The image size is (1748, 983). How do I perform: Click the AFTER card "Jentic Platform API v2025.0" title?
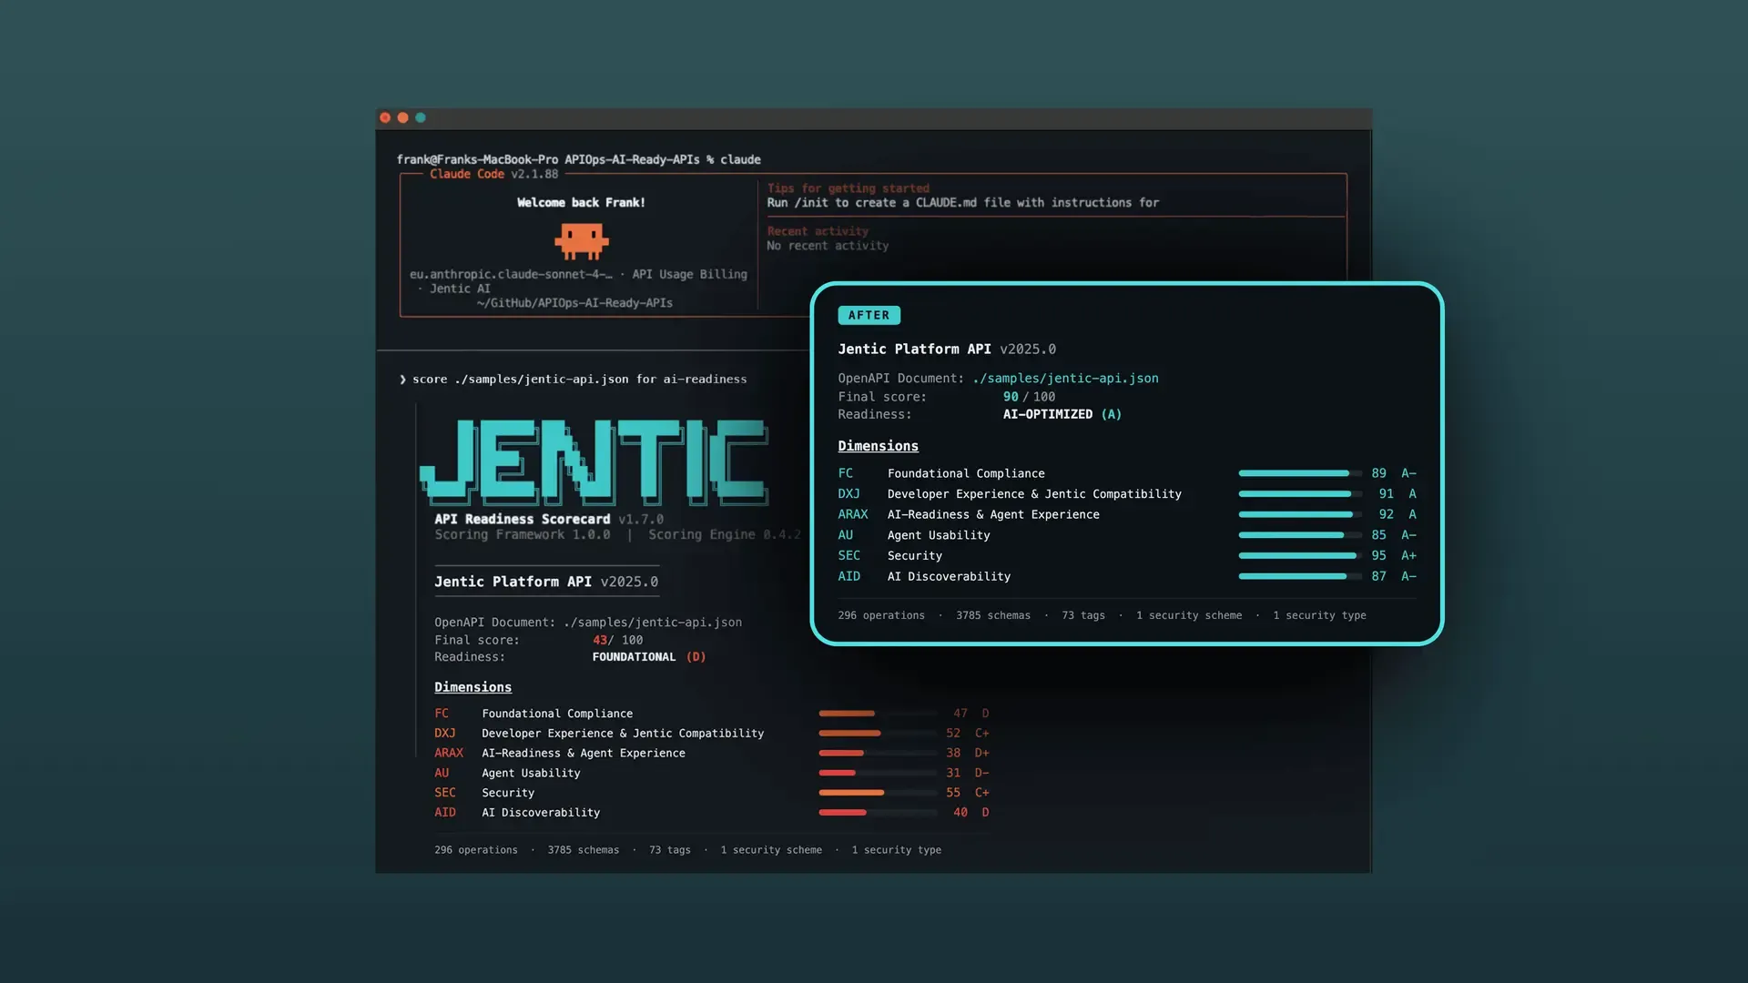[947, 350]
